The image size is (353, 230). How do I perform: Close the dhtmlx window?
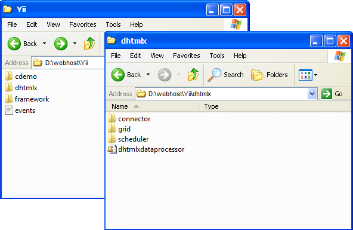(x=344, y=41)
